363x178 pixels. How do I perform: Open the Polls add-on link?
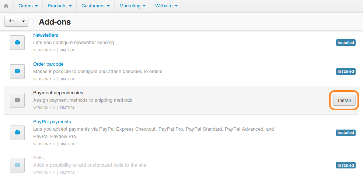(38, 158)
